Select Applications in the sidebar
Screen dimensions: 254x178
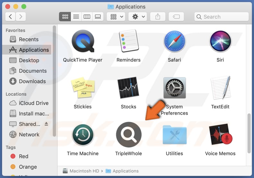point(27,50)
